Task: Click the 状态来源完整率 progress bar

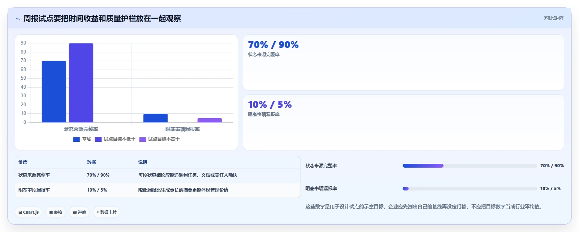Action: click(470, 166)
